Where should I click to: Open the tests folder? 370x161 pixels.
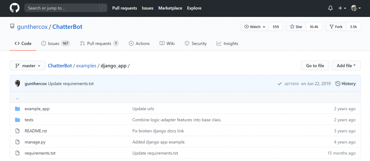click(29, 120)
